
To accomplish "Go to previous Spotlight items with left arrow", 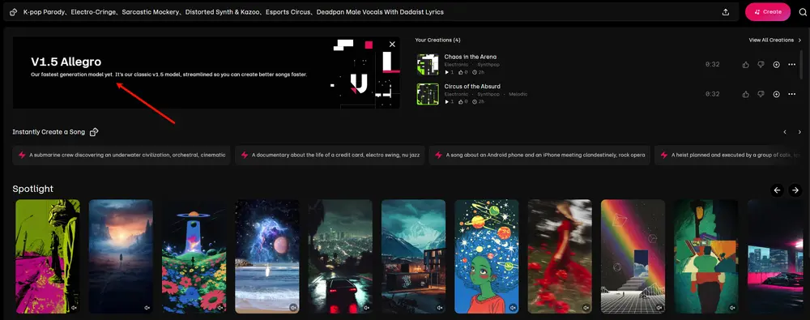I will tap(777, 190).
